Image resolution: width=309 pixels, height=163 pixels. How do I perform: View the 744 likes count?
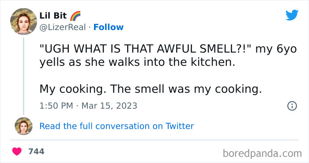[x=36, y=152]
